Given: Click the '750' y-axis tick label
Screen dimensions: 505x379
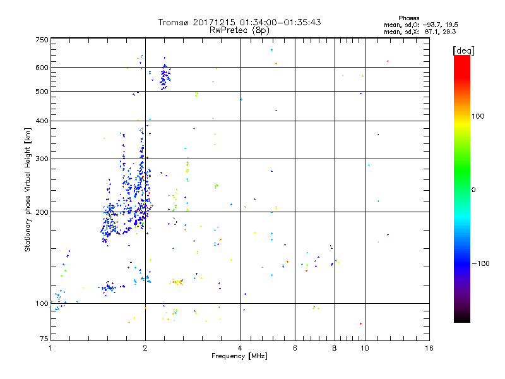Looking at the screenshot, I should tap(42, 40).
